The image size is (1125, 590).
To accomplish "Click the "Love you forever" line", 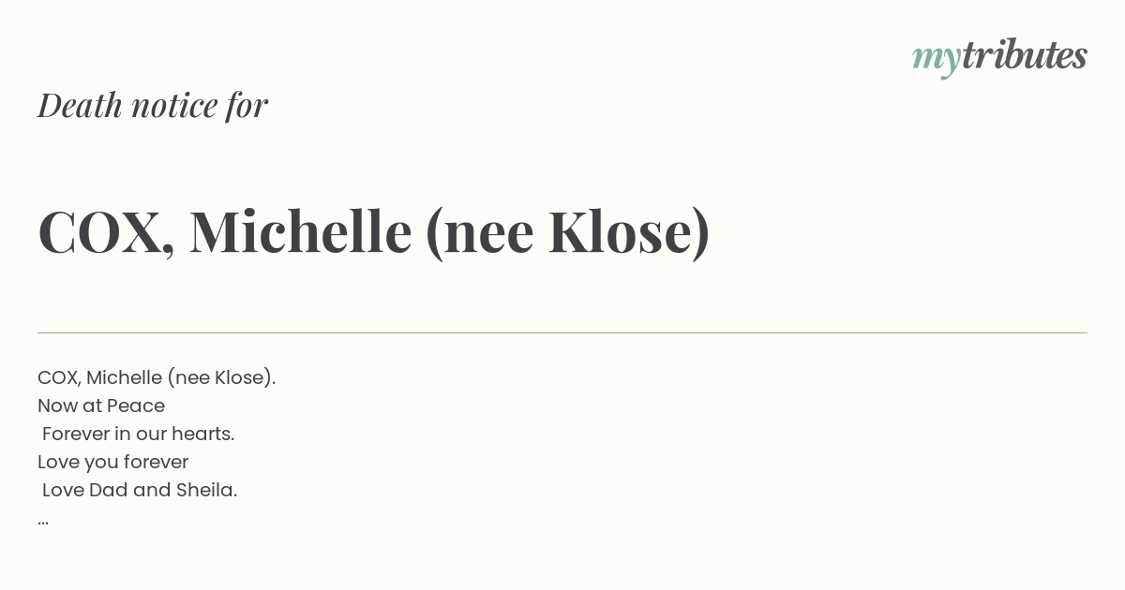I will coord(113,462).
